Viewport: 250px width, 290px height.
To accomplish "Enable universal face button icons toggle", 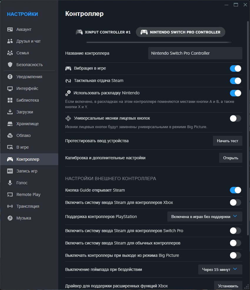I will pyautogui.click(x=235, y=118).
